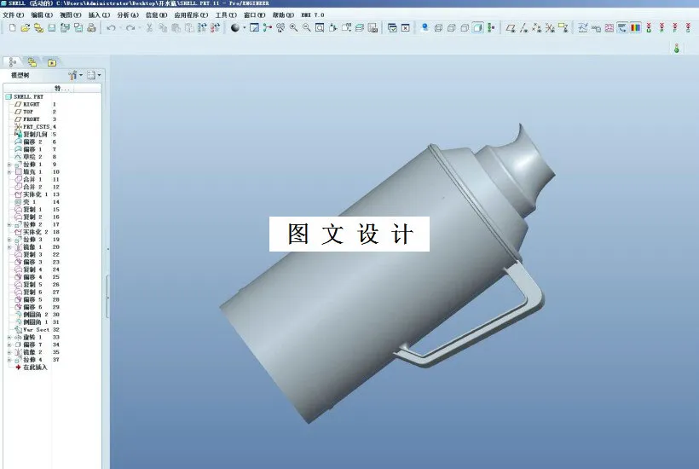Screen dimensions: 699x469
Task: Select the 实体化 1 feature
Action: [x=32, y=194]
